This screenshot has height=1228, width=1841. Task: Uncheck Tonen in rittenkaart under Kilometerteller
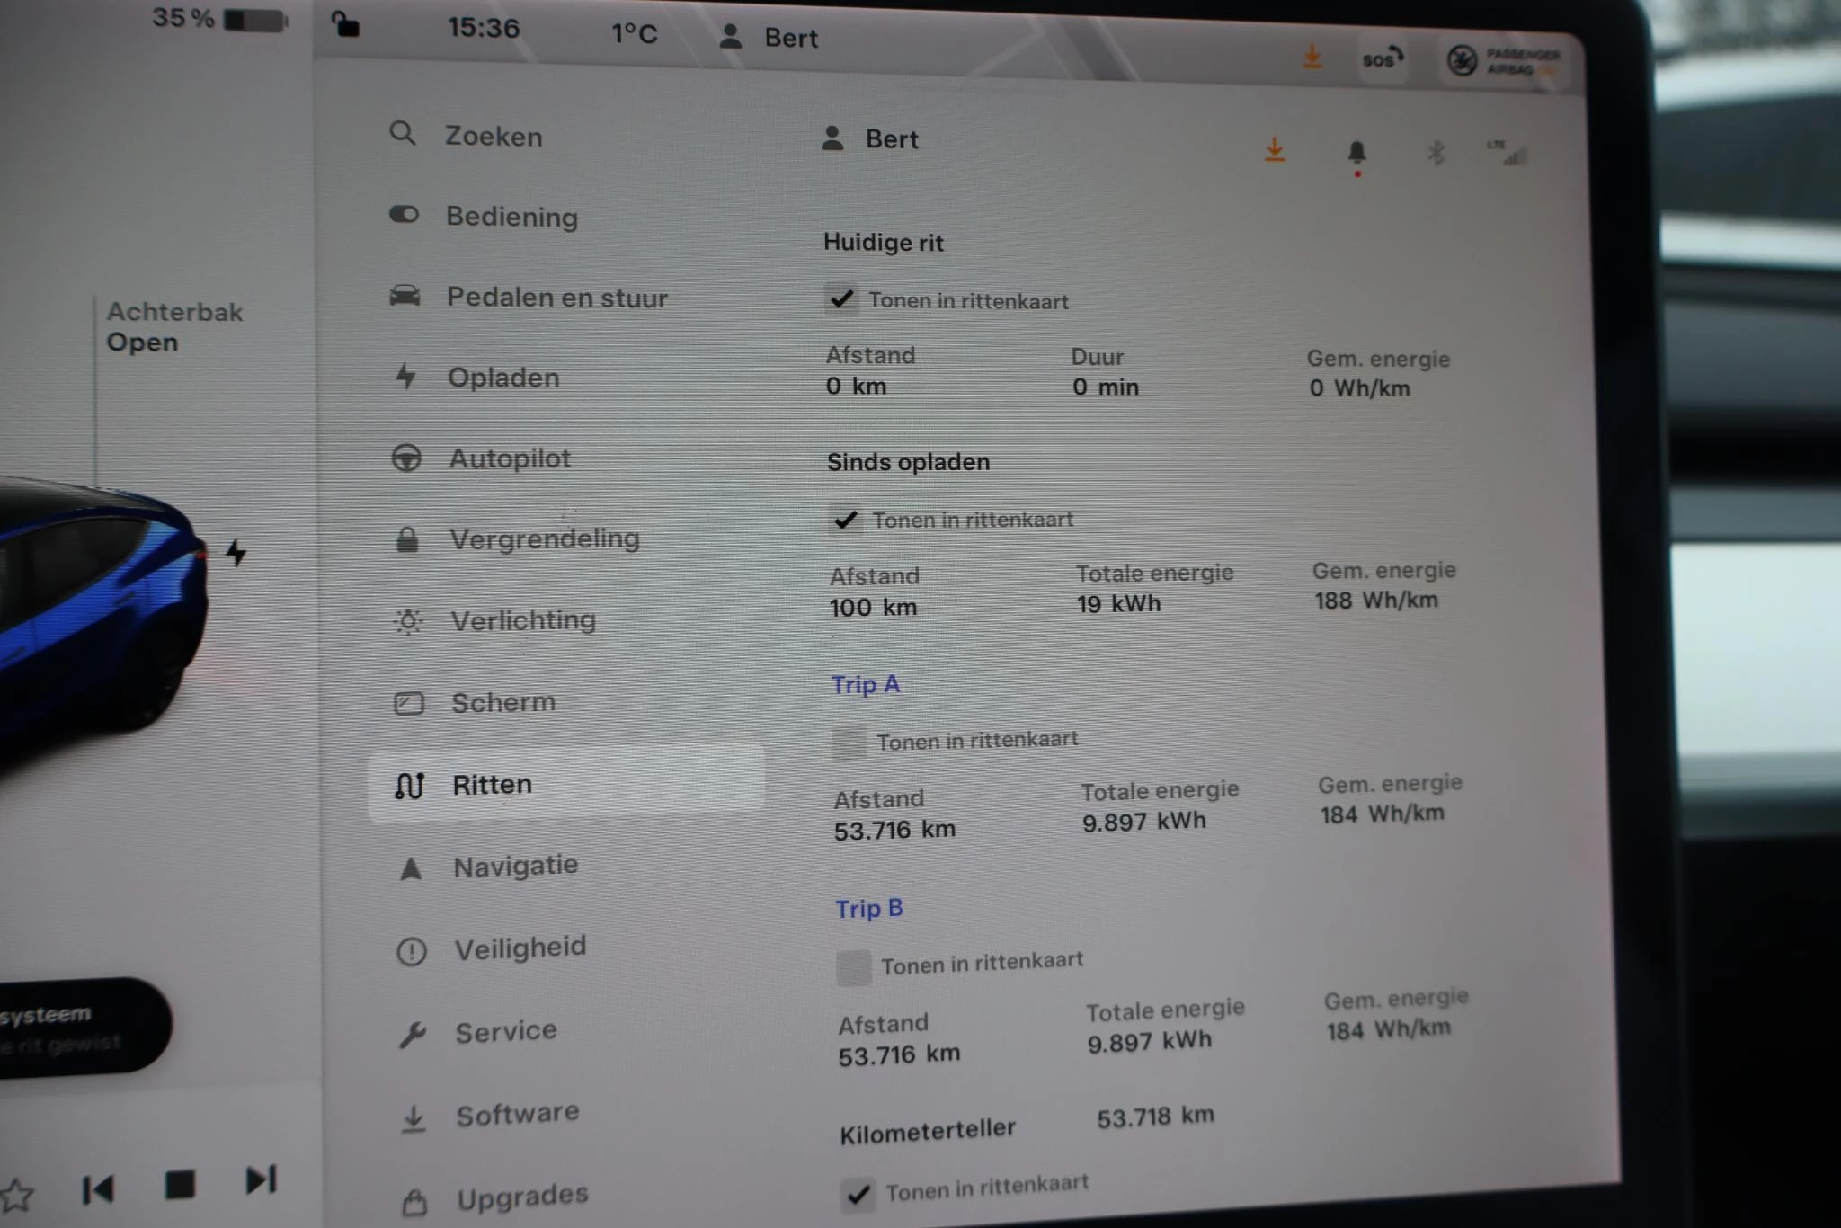[x=858, y=1194]
